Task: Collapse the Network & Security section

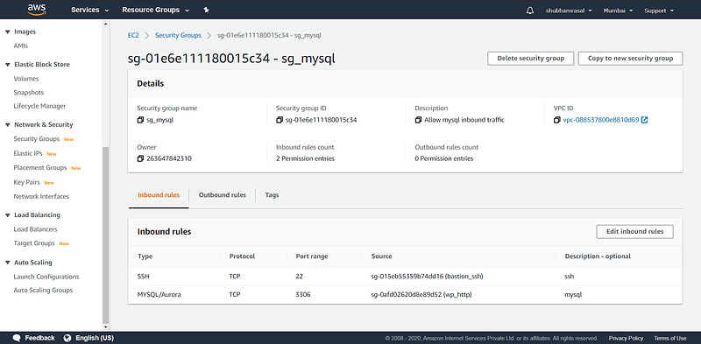Action: pyautogui.click(x=8, y=125)
